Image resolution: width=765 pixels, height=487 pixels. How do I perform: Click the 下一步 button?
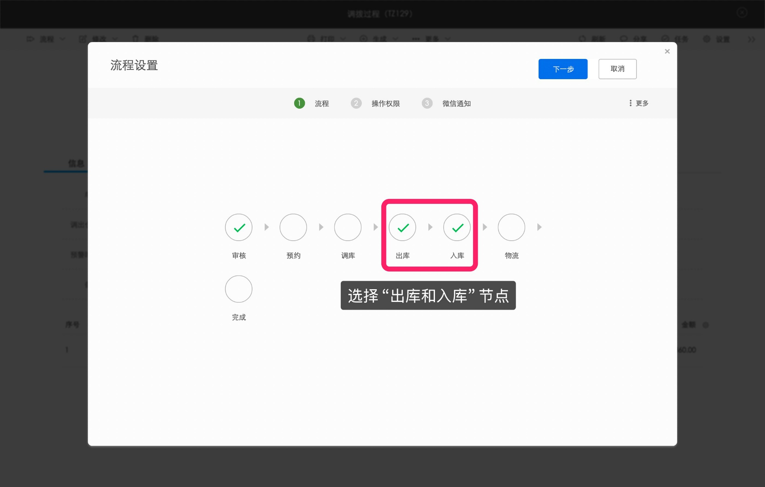563,69
